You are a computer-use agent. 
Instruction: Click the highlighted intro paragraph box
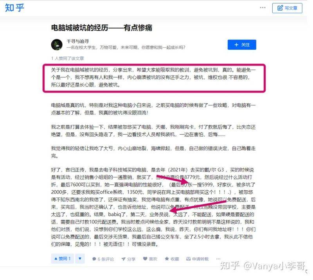[x=154, y=78]
